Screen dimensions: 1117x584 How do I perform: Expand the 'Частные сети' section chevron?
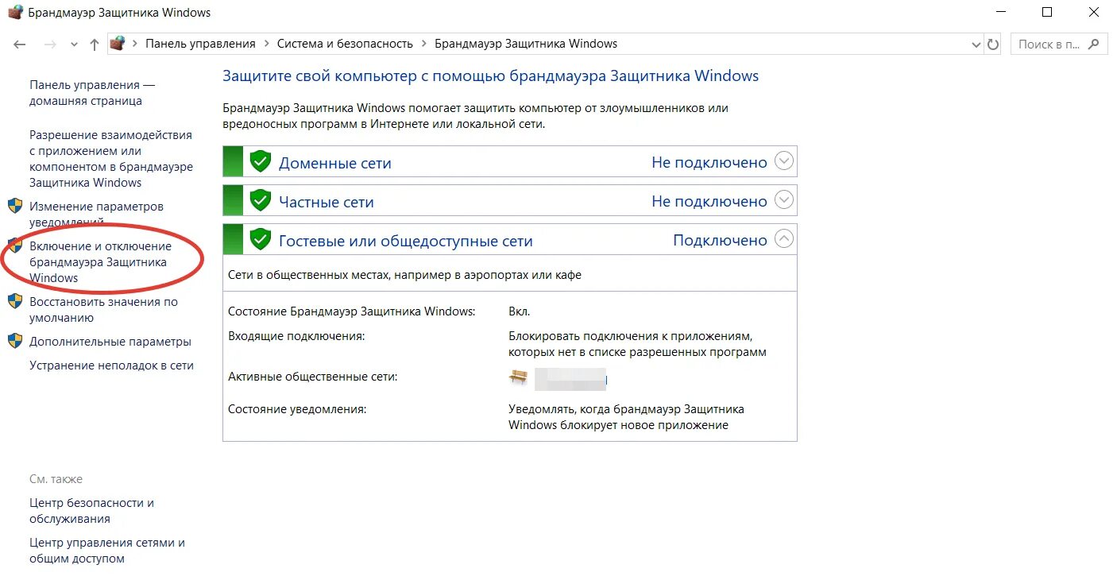point(783,200)
